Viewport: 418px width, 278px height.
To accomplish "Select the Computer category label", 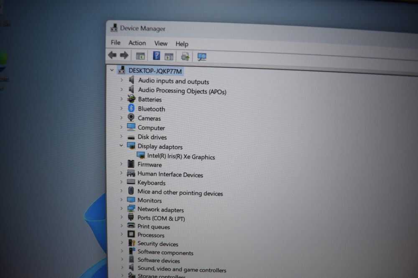I will coord(151,128).
